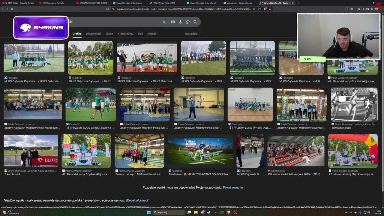
Task: Stop page loading in the browser toolbar
Action: pos(12,9)
